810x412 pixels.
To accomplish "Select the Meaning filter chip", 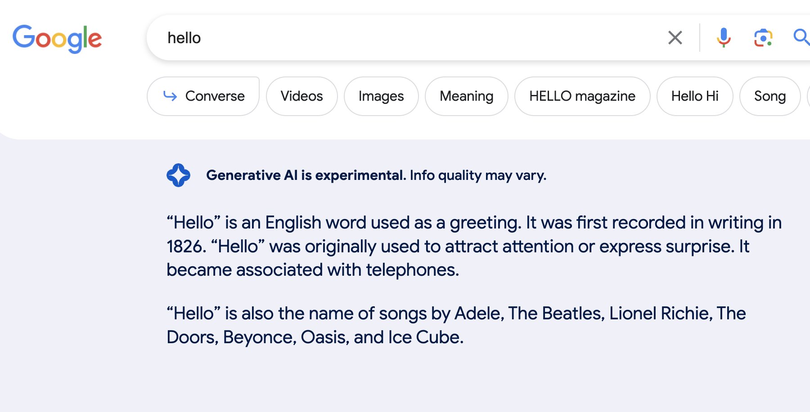I will coord(467,96).
